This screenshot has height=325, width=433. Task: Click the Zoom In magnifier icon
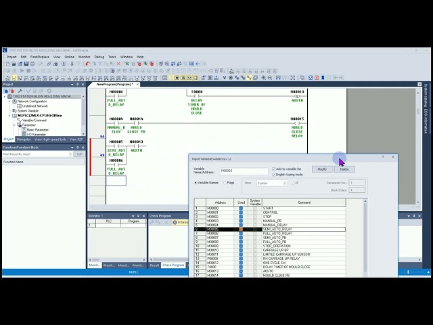coord(264,78)
